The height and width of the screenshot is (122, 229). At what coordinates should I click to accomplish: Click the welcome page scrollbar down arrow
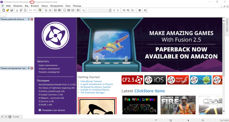(x=224, y=111)
